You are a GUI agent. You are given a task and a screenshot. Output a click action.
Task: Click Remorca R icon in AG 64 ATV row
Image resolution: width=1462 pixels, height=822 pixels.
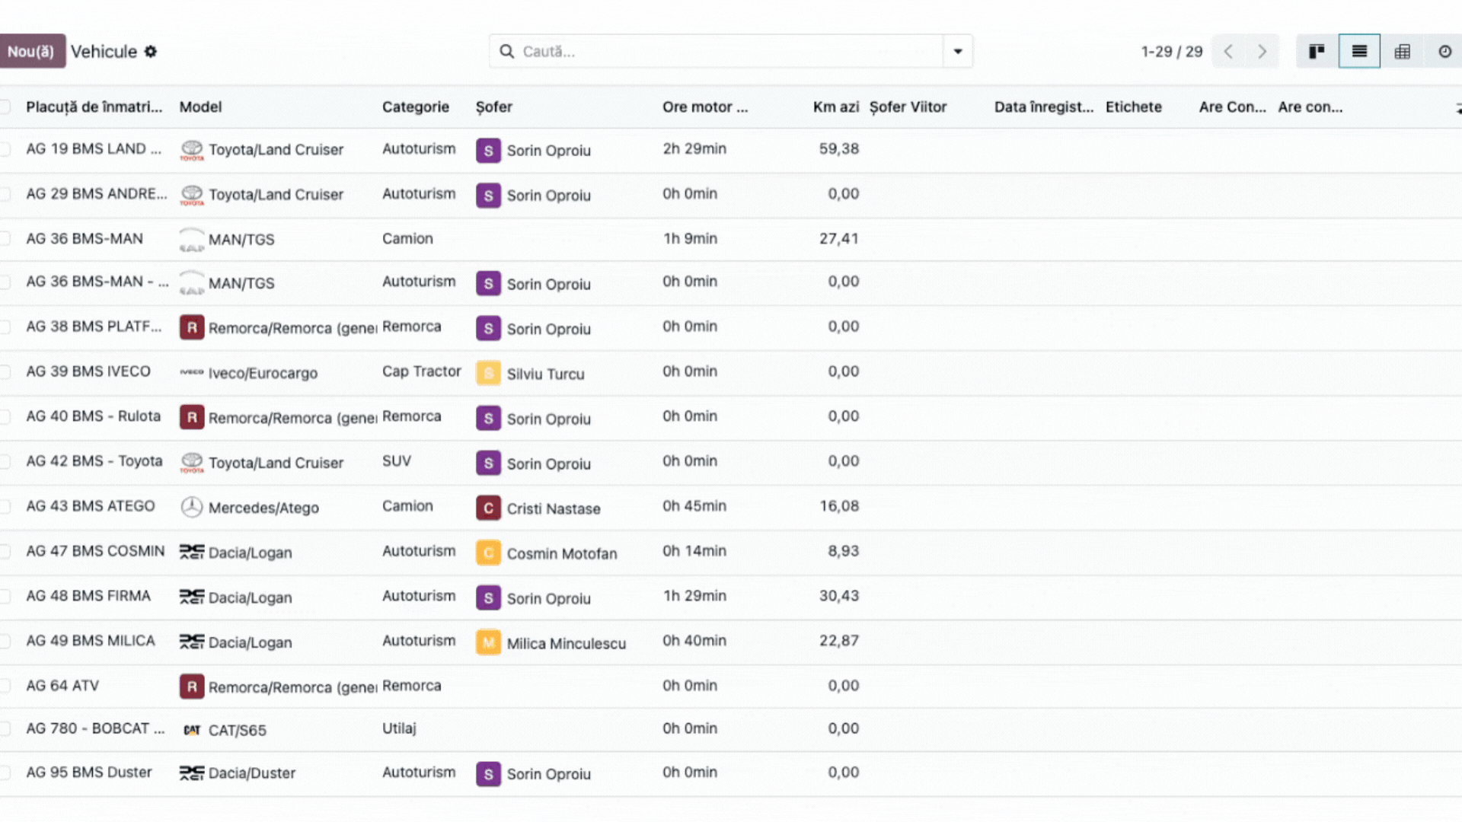[192, 687]
